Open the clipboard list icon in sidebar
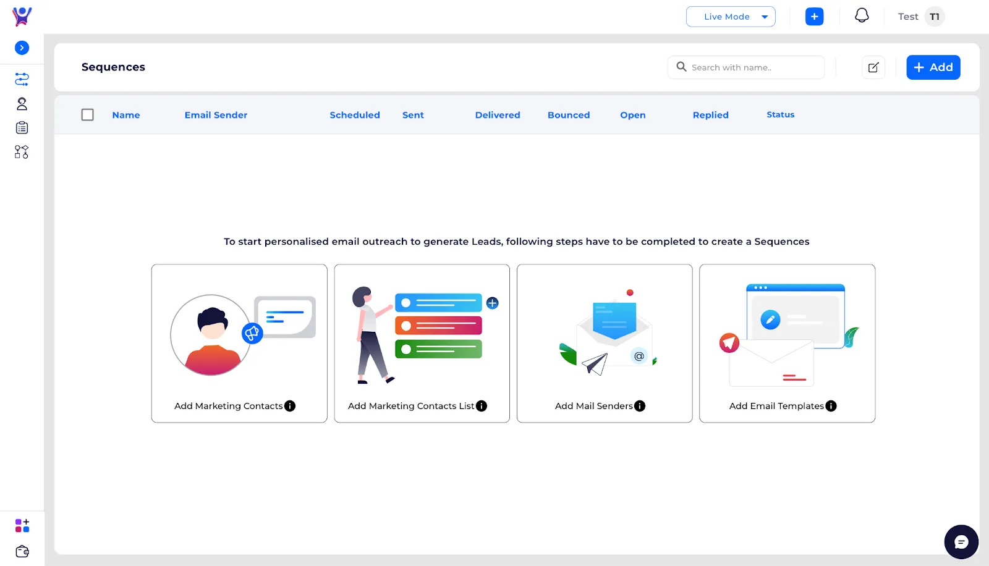 (x=22, y=128)
